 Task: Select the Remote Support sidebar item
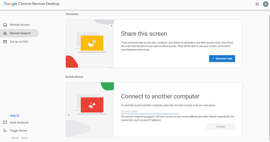20,33
